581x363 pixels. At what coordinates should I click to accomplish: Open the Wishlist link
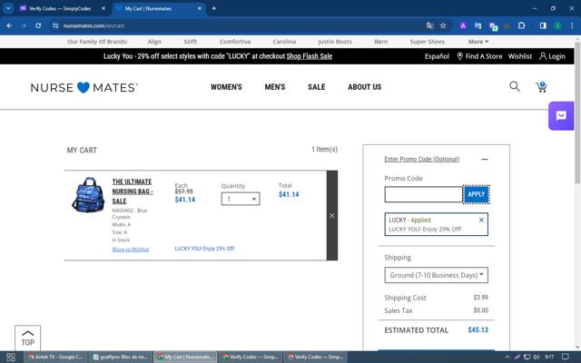520,56
